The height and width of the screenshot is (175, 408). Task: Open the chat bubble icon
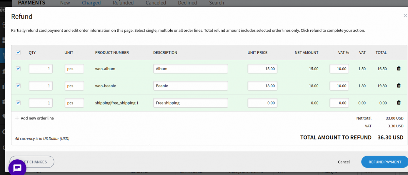pos(17,168)
